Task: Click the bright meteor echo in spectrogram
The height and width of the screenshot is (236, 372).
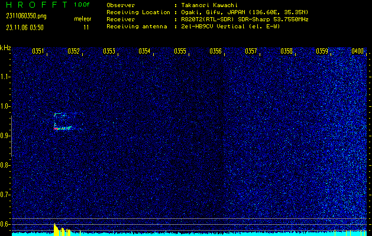Action: pyautogui.click(x=62, y=127)
